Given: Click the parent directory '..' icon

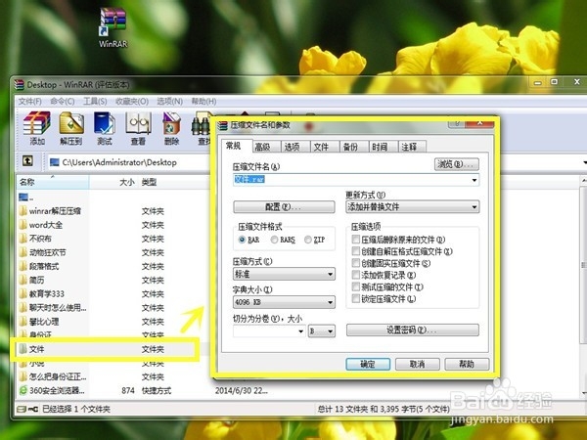Looking at the screenshot, I should coord(23,197).
